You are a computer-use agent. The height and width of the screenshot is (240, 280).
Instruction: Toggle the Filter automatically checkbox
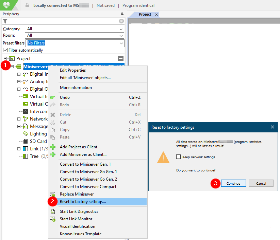click(x=5, y=50)
